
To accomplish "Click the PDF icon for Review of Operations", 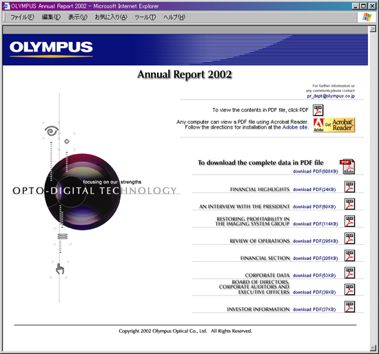I will (x=349, y=239).
